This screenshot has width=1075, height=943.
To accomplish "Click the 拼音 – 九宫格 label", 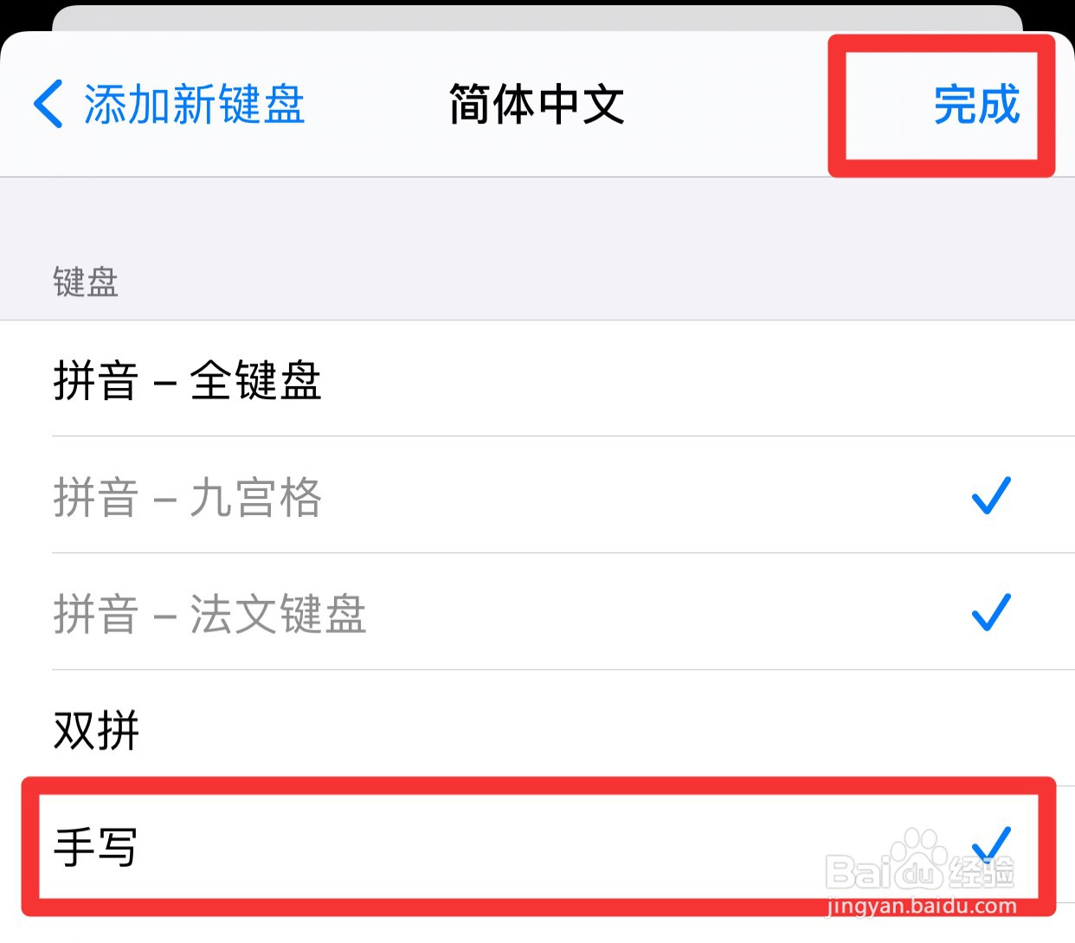I will click(x=188, y=497).
